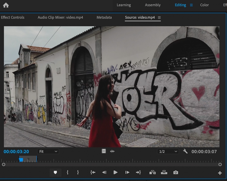
Task: Toggle Drag Audio Only waveform icon
Action: 112,151
